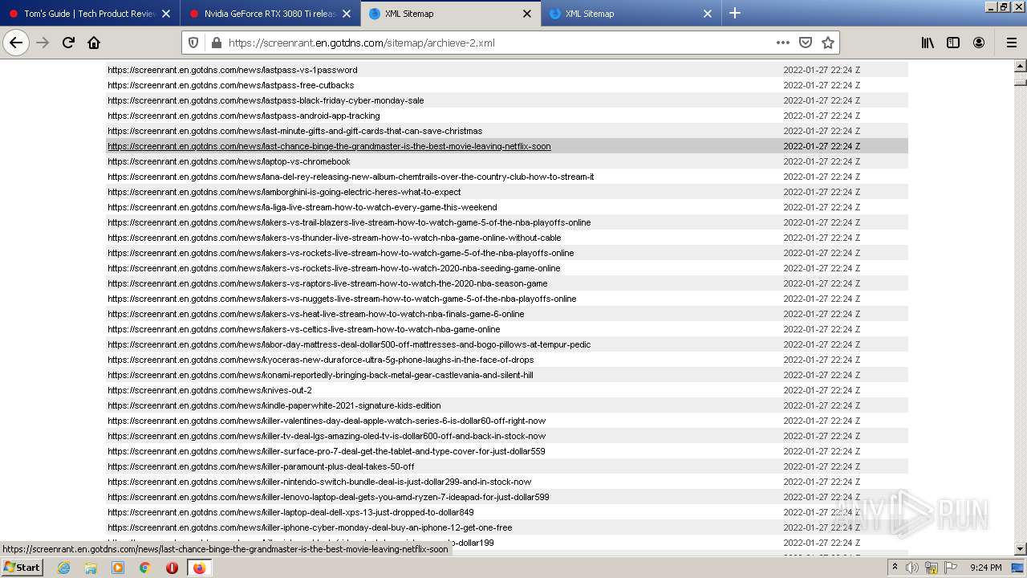Open lakers-vs-celtics live stream link
The height and width of the screenshot is (578, 1027).
(x=304, y=329)
